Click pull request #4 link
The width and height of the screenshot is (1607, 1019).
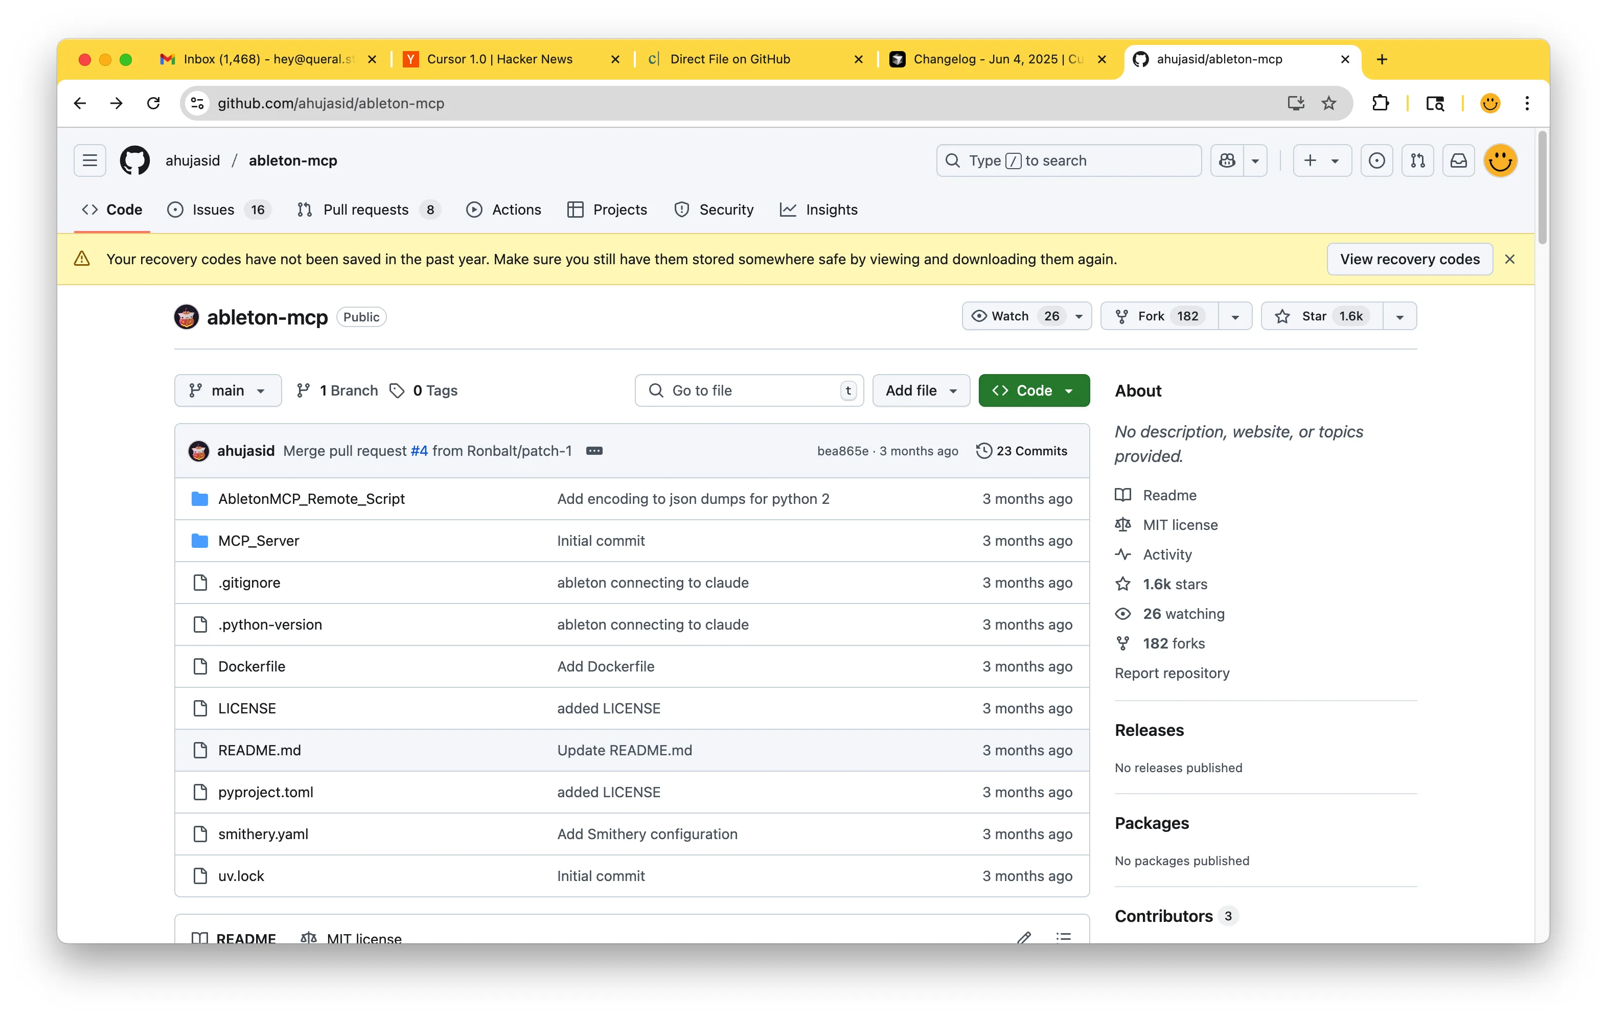419,450
